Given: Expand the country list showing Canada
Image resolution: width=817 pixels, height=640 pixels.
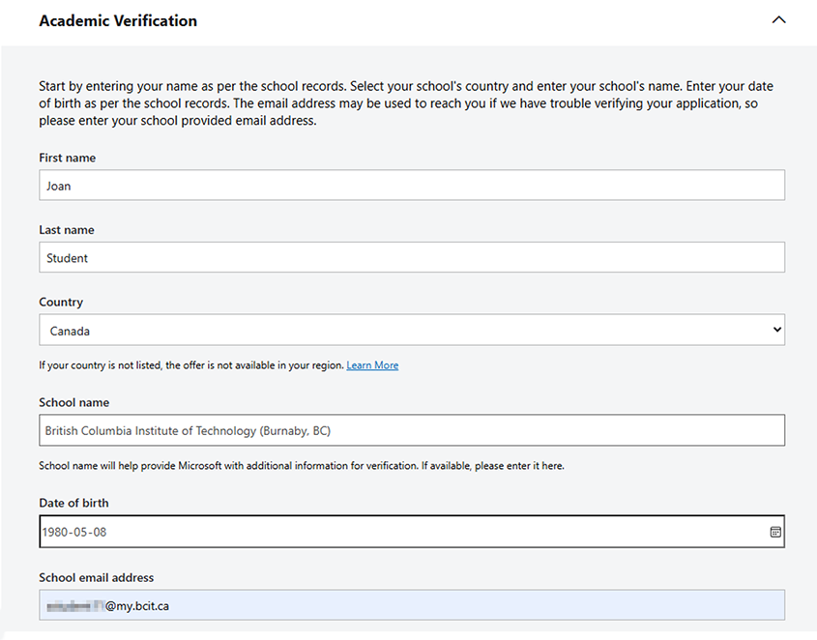Looking at the screenshot, I should (x=411, y=329).
